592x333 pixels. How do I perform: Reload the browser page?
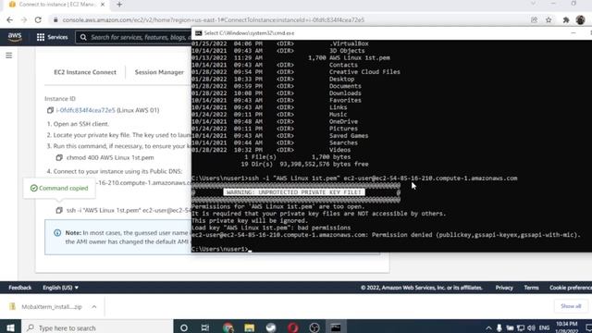pyautogui.click(x=38, y=20)
